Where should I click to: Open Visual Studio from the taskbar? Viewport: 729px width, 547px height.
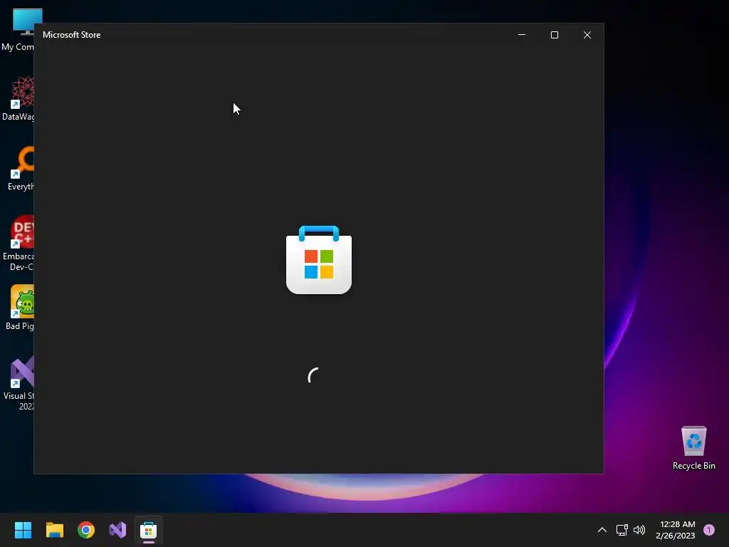coord(117,530)
